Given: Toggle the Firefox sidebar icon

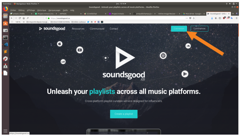Looking at the screenshot, I should 220,18.
